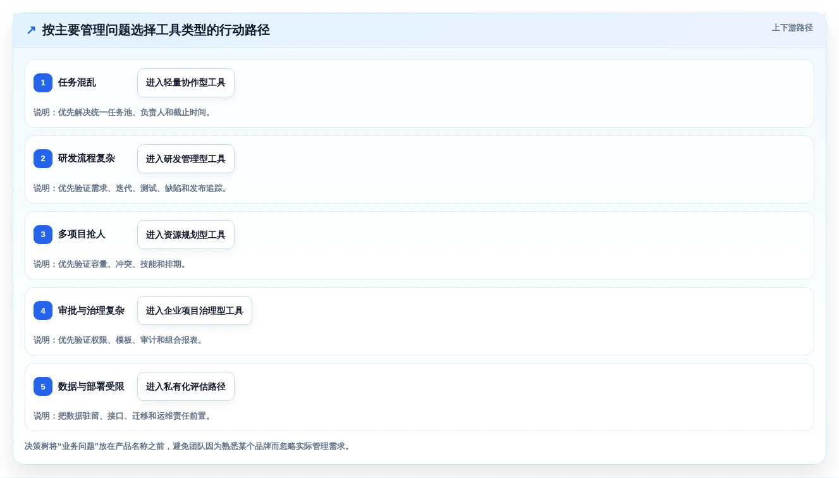This screenshot has width=839, height=478.
Task: Click the step 4 number badge
Action: [43, 310]
